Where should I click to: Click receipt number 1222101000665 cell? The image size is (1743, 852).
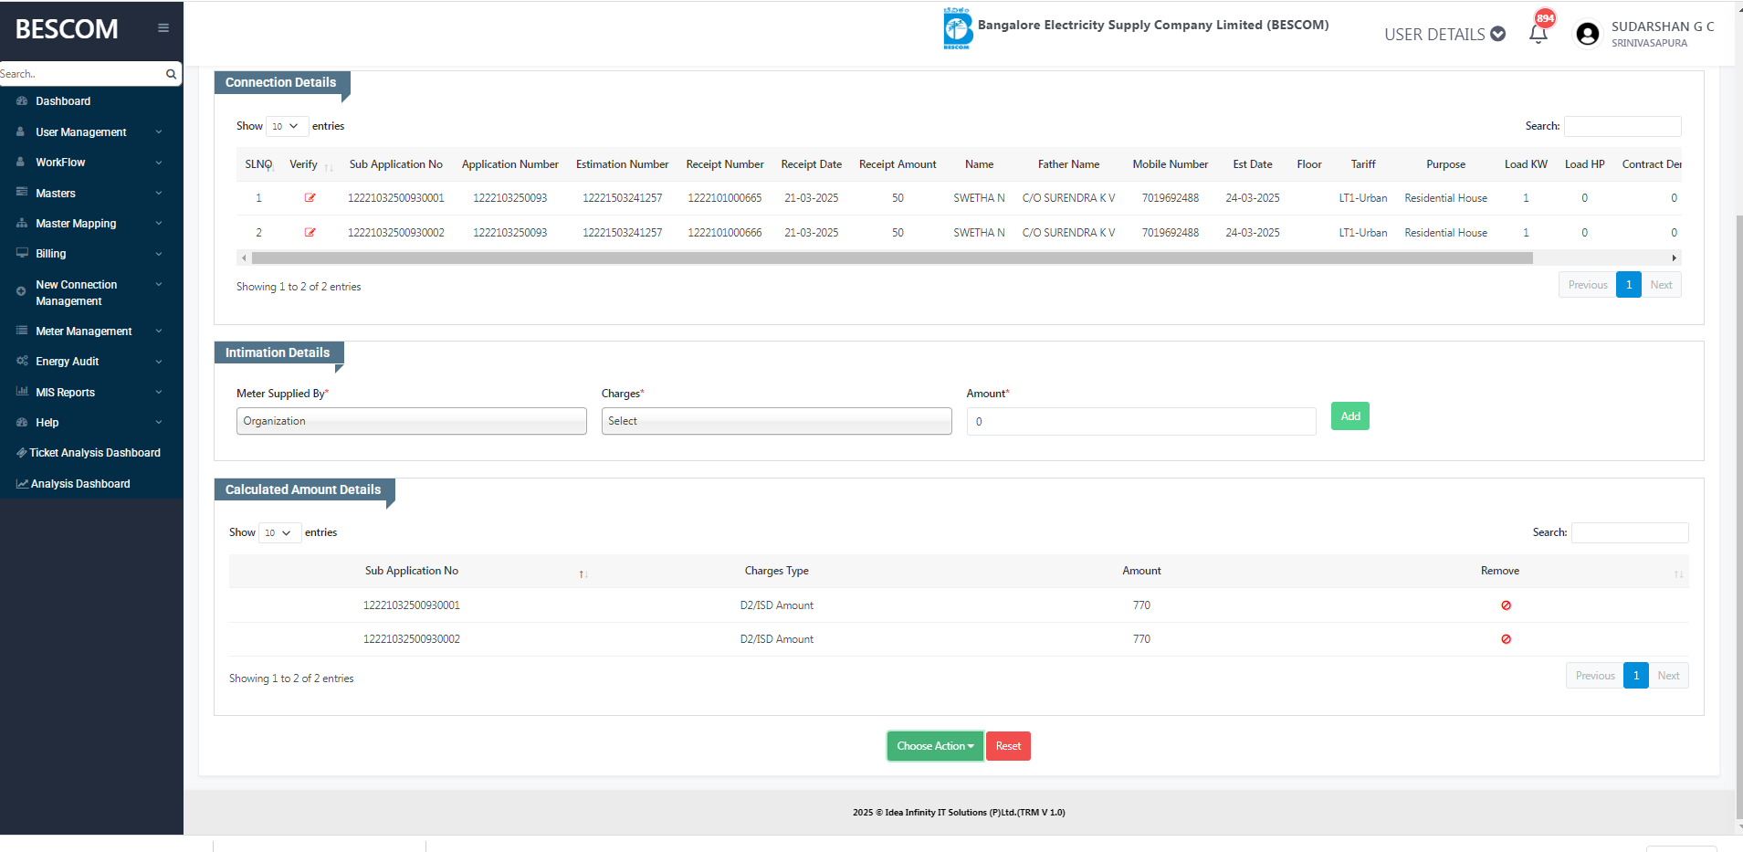(x=725, y=198)
